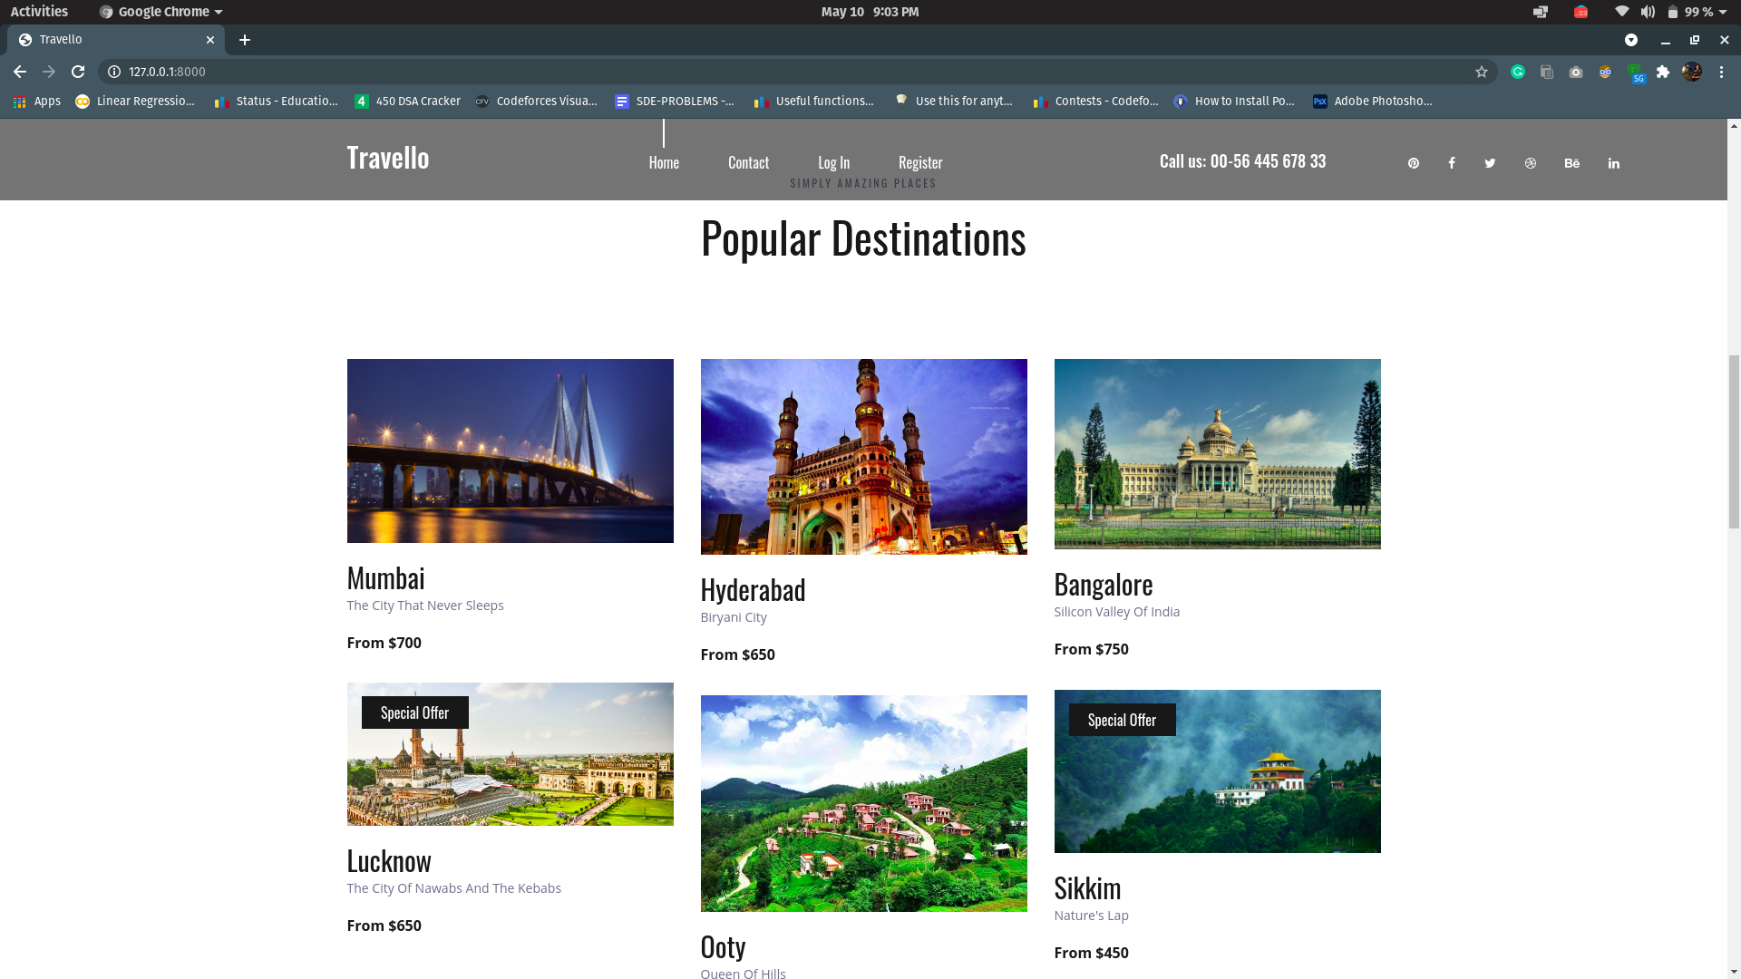Click the Travello site logo
Screen dimensions: 1741x979
tap(387, 158)
